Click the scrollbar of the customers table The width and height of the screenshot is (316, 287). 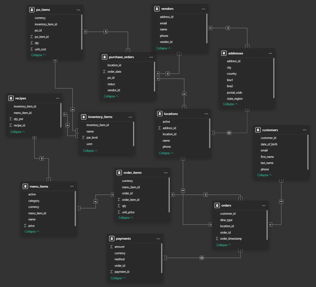pyautogui.click(x=308, y=152)
